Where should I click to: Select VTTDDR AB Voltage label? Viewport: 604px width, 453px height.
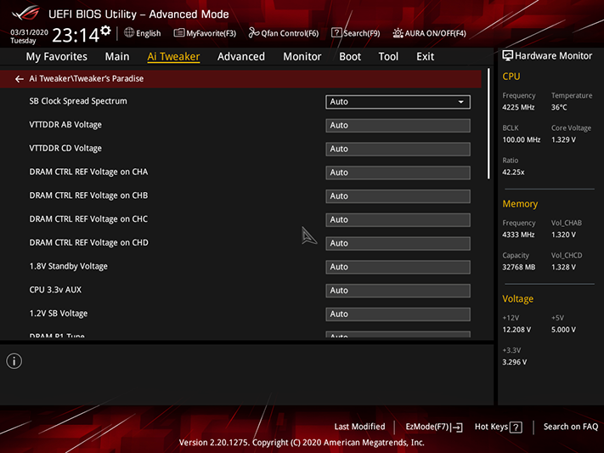pos(65,125)
